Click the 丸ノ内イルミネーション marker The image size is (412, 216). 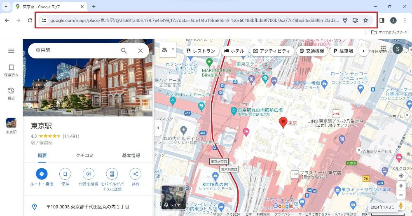[x=173, y=101]
